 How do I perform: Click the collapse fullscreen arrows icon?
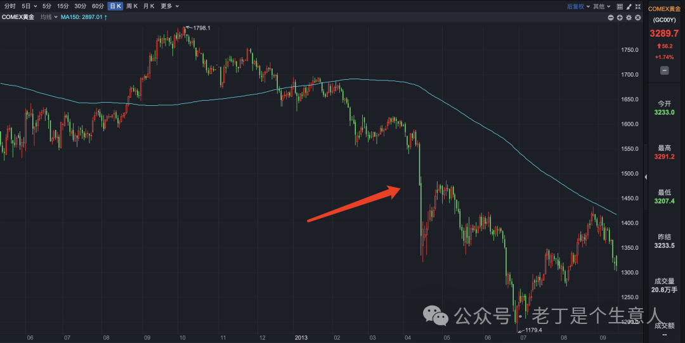click(638, 6)
